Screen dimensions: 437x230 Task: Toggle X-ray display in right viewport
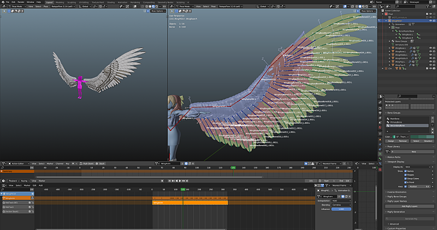(x=352, y=6)
